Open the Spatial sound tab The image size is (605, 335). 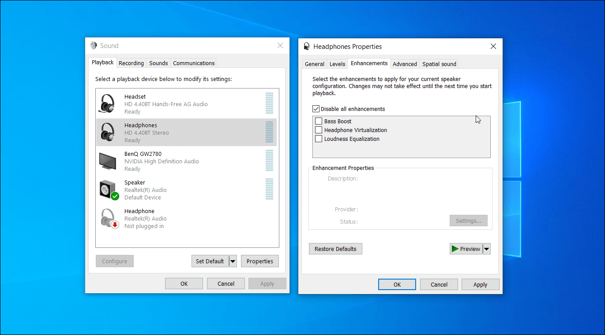click(439, 63)
